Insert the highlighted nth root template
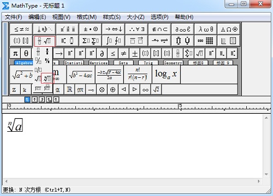Image resolution: width=273 pixels, height=196 pixels. [47, 78]
